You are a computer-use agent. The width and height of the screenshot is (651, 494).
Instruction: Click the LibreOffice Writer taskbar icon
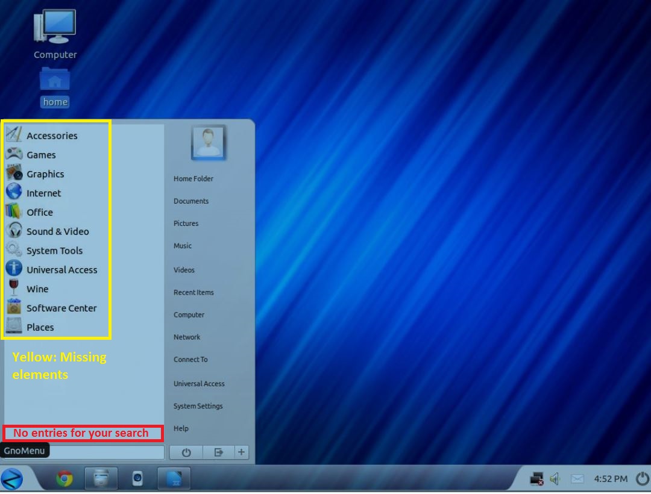tap(174, 479)
